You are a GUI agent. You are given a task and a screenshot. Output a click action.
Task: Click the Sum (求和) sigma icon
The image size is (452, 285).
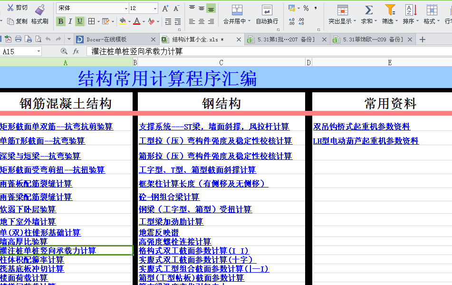point(369,10)
